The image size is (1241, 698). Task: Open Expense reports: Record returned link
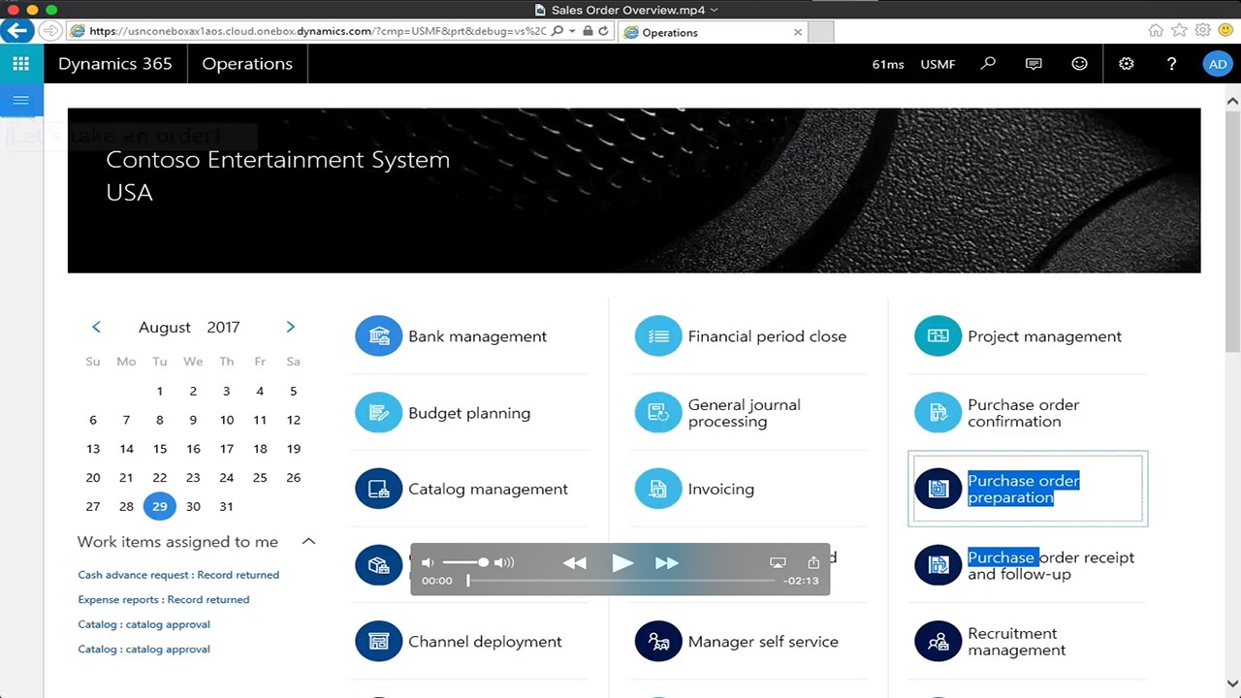164,600
